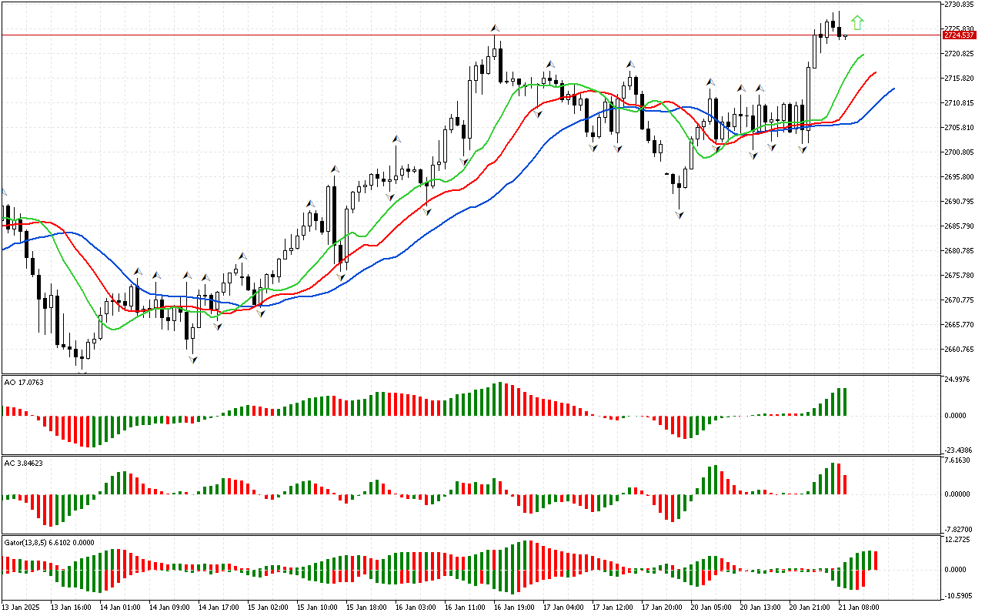Click the 15 Jan 02:00 time label
Viewport: 985px width, 616px height.
pyautogui.click(x=269, y=608)
